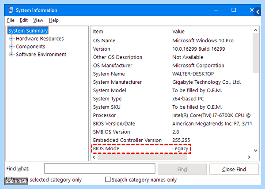
Task: Click the value Gigabyte Technology Co., Ltd.
Action: [207, 82]
